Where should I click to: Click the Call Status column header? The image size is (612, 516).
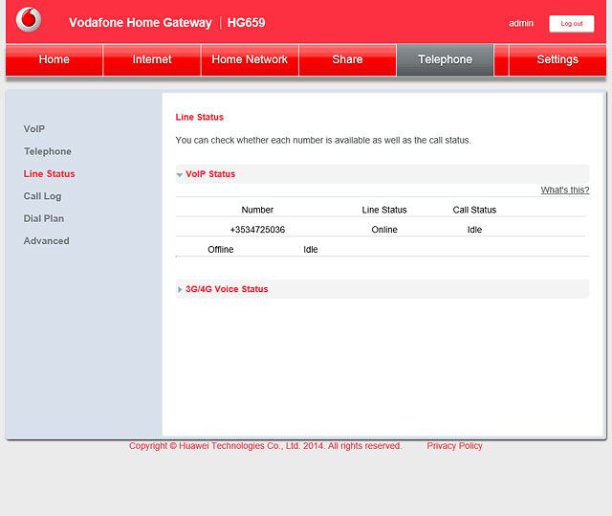click(x=474, y=210)
